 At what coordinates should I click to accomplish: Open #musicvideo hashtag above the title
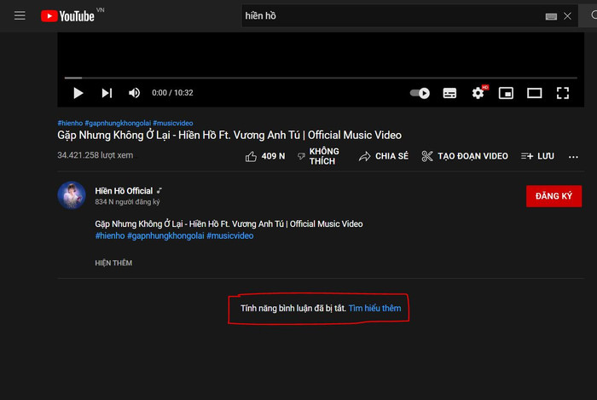(173, 123)
